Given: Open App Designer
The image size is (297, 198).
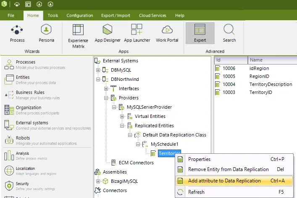Looking at the screenshot, I should [x=108, y=33].
